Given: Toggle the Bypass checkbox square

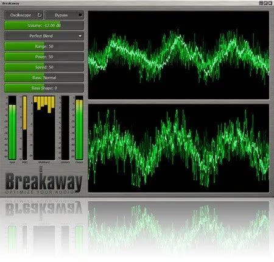Looking at the screenshot, I should point(80,15).
